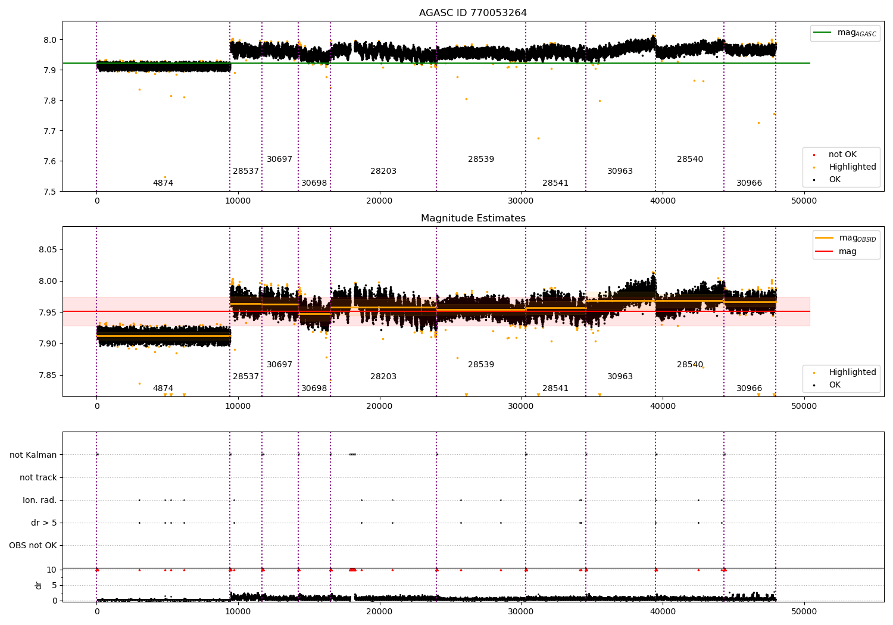Click the 'OBS not OK' axis label
This screenshot has width=893, height=625.
tap(33, 545)
